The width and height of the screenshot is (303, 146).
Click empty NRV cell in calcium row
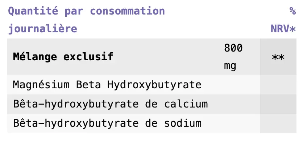click(278, 104)
